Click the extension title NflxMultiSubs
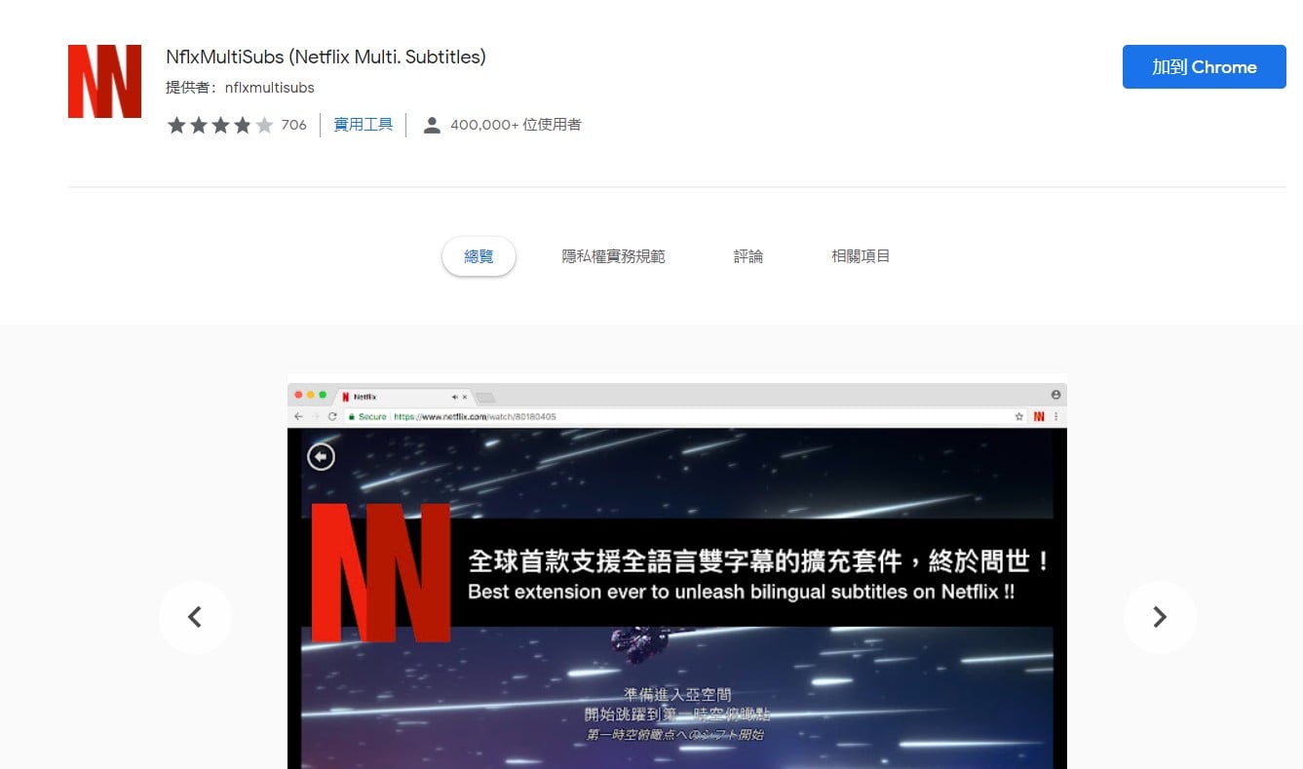Viewport: 1303px width, 769px height. click(326, 58)
